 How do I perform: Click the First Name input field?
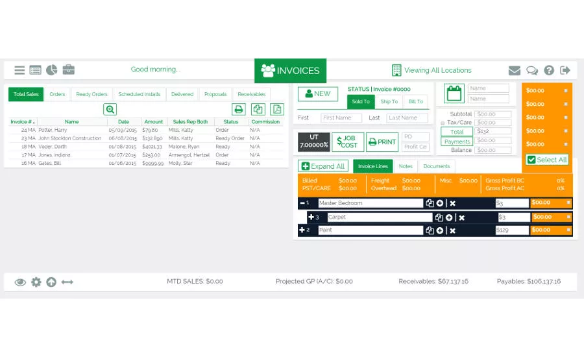point(341,118)
